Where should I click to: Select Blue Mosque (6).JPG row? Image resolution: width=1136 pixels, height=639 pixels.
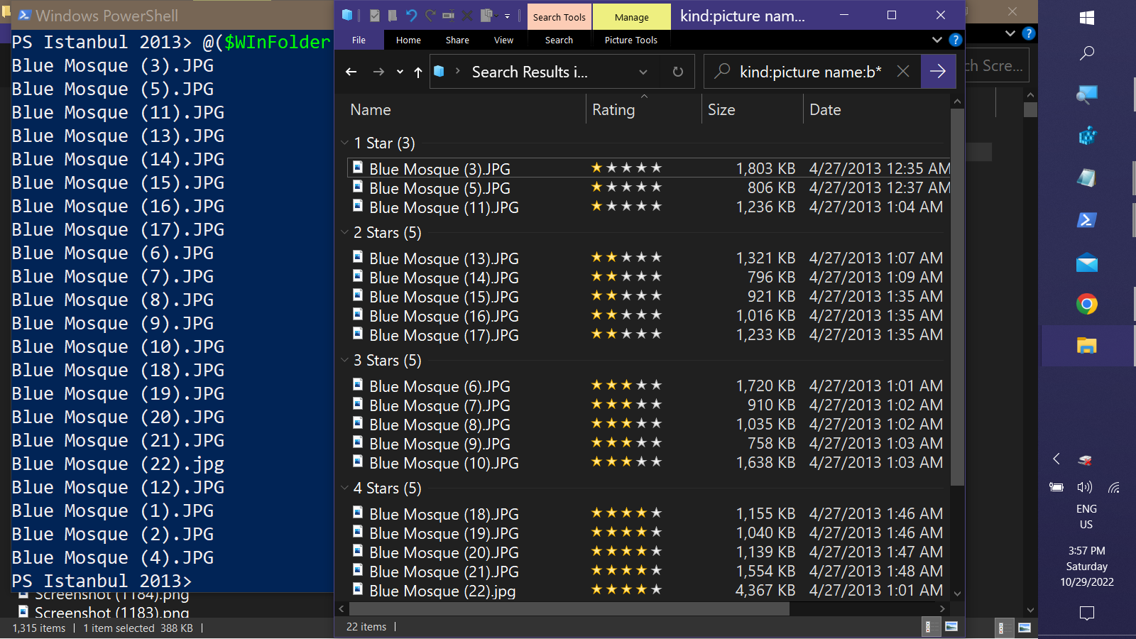(x=648, y=386)
